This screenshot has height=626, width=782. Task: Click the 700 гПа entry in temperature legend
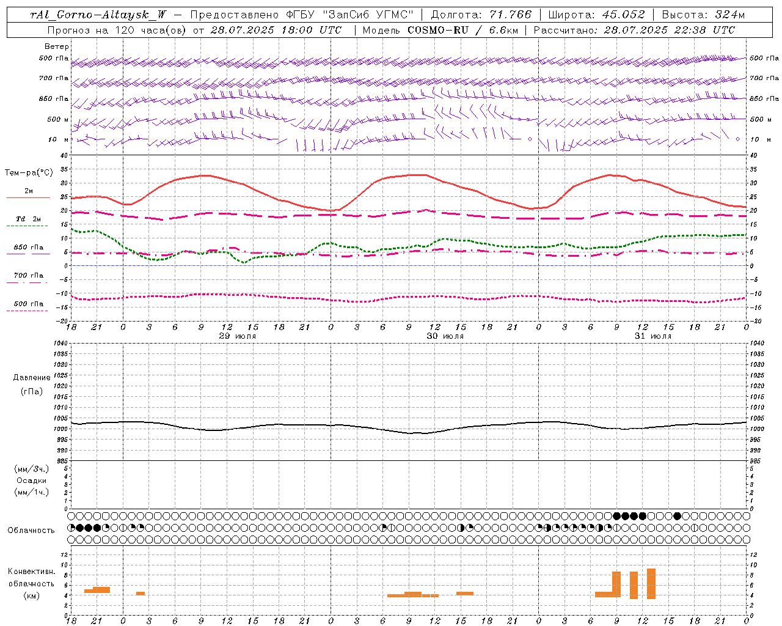(x=28, y=276)
